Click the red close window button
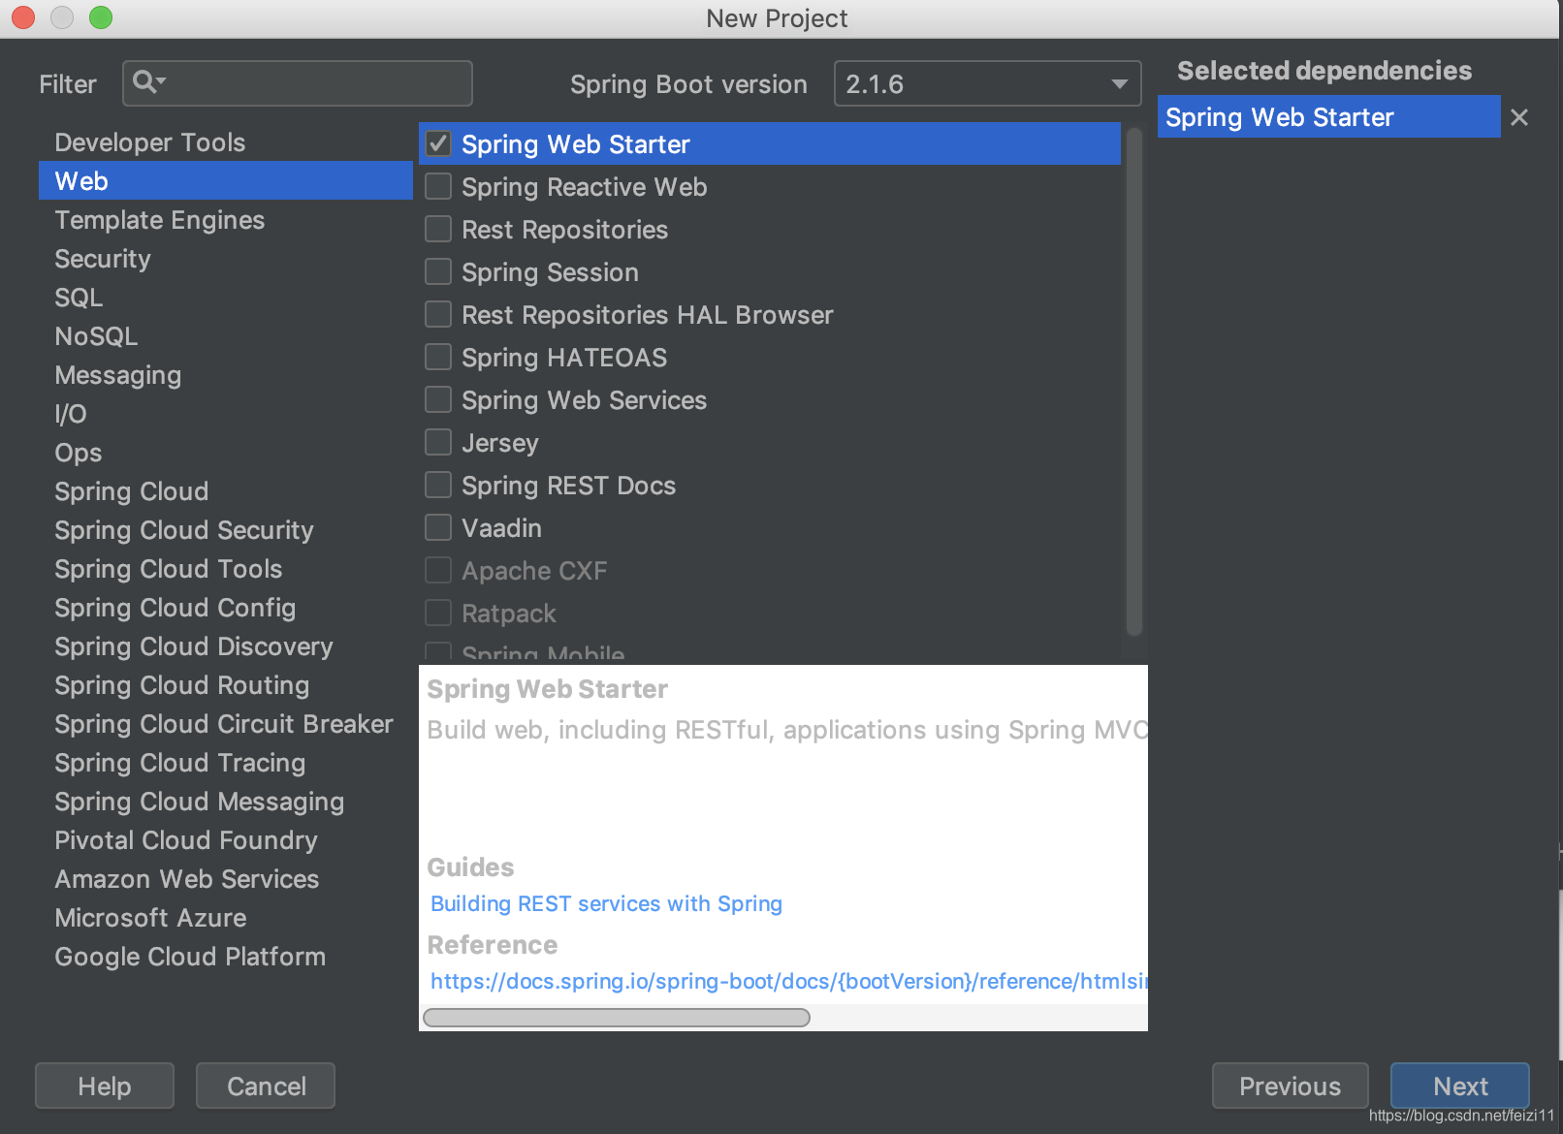 (x=23, y=17)
